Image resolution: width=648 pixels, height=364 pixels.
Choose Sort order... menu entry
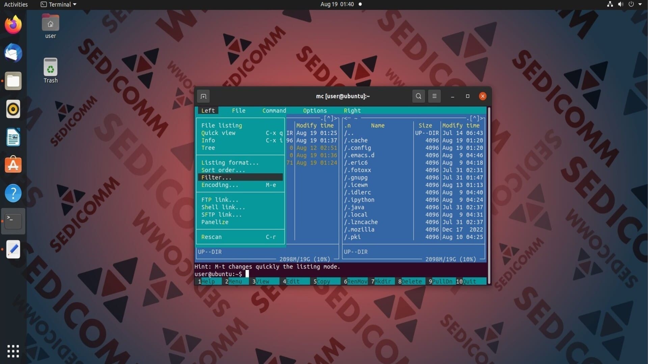coord(223,170)
